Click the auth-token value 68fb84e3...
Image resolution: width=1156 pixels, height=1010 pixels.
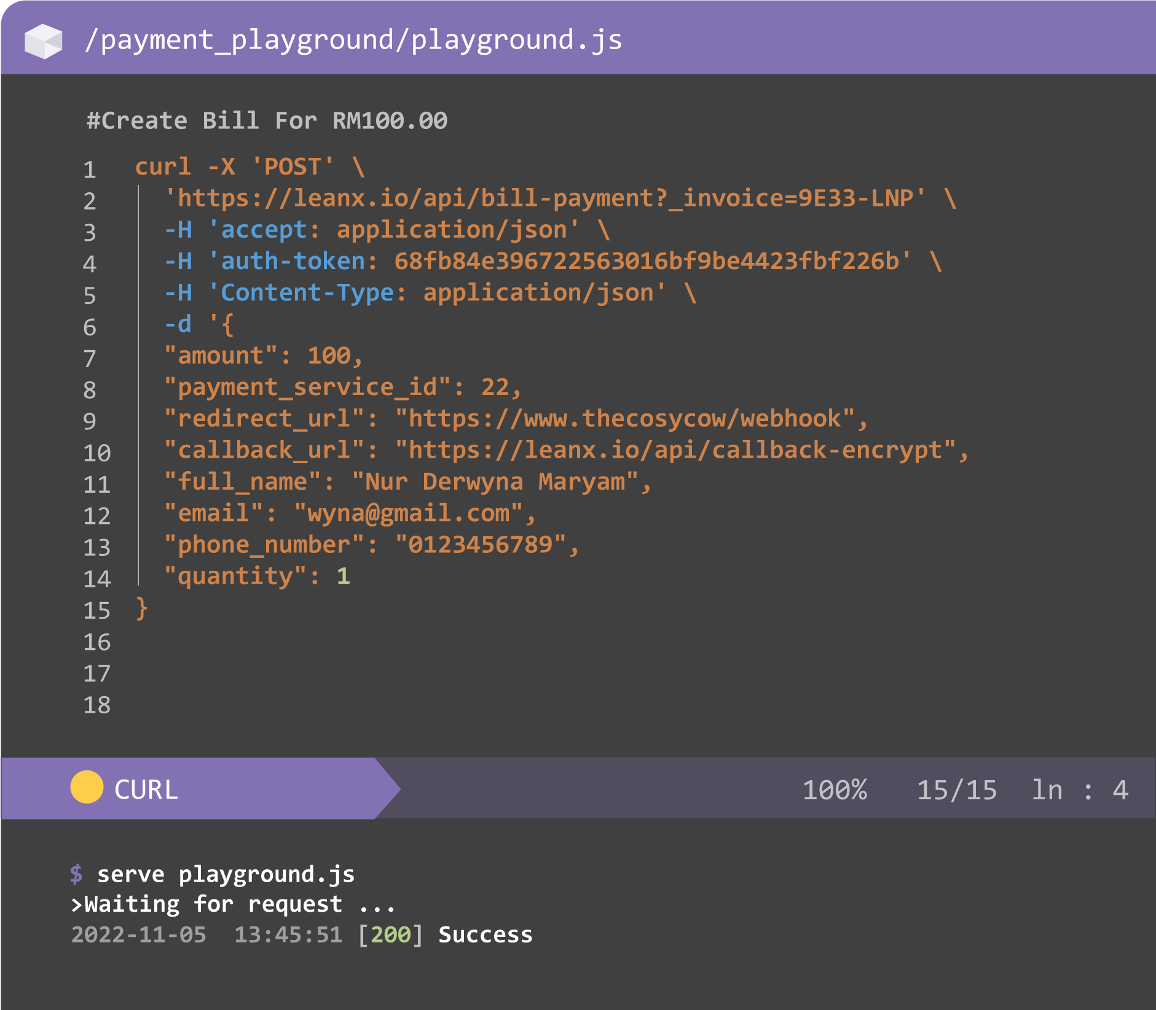653,261
